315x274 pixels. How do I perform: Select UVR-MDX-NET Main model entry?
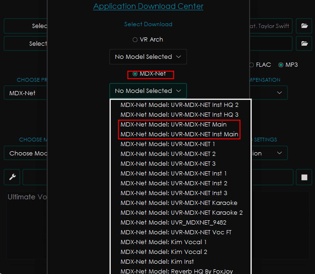coord(173,125)
